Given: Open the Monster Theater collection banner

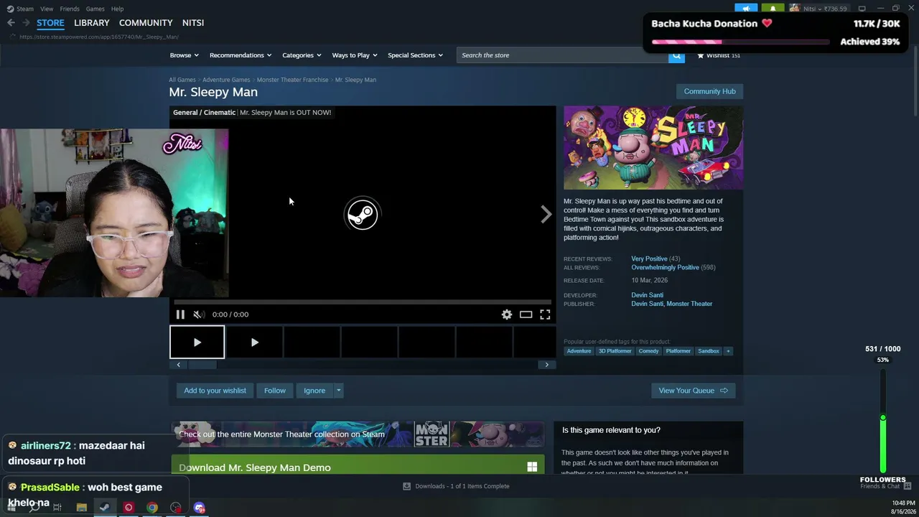Looking at the screenshot, I should (358, 434).
